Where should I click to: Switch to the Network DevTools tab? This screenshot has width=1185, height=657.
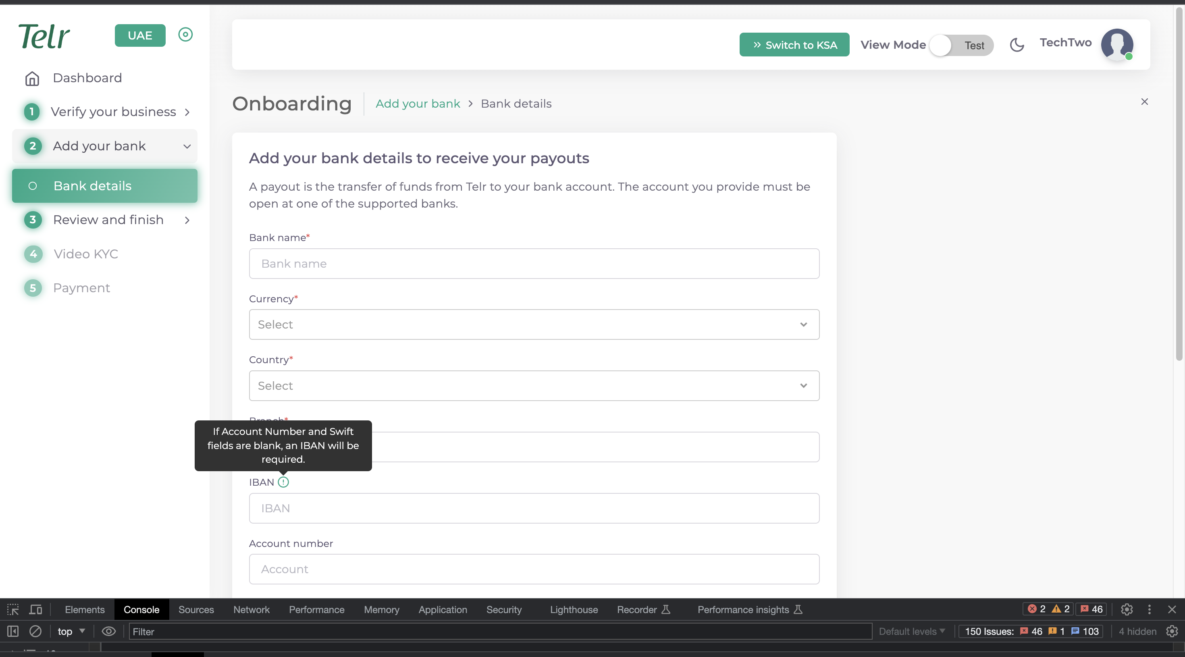[x=251, y=609]
